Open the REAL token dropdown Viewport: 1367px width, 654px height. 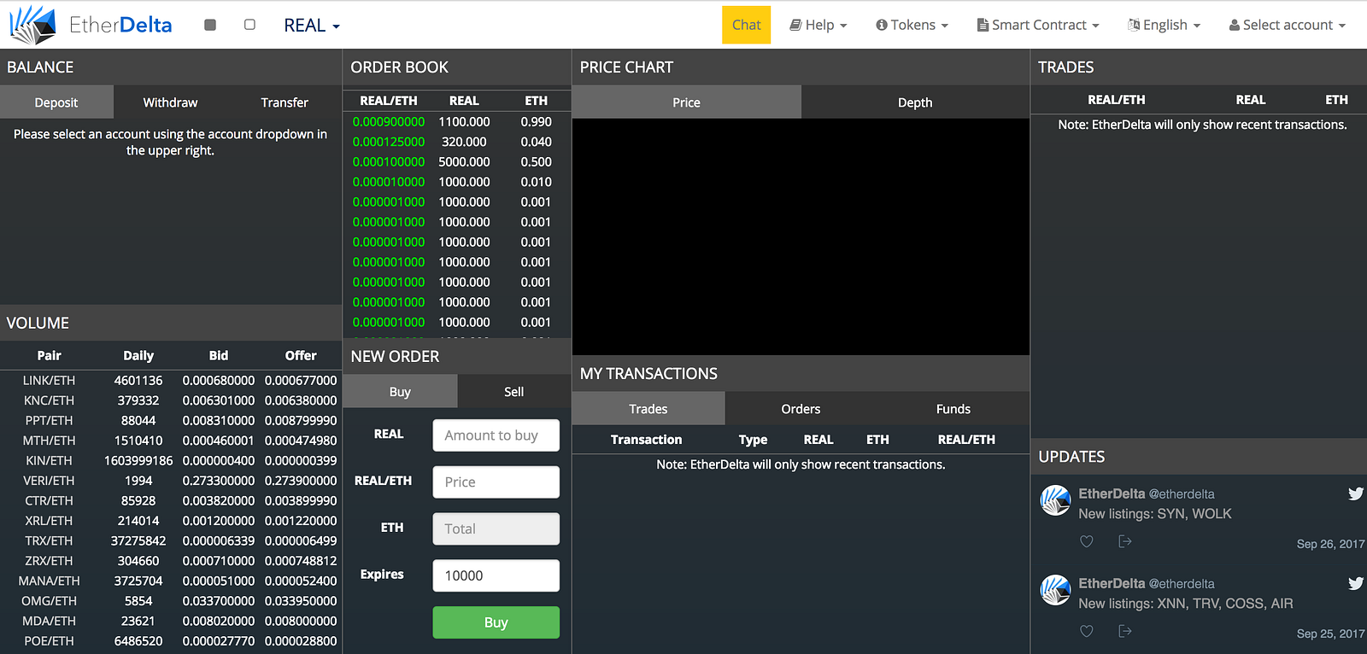[x=312, y=26]
